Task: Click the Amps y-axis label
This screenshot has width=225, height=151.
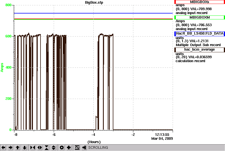Action: pyautogui.click(x=2, y=67)
